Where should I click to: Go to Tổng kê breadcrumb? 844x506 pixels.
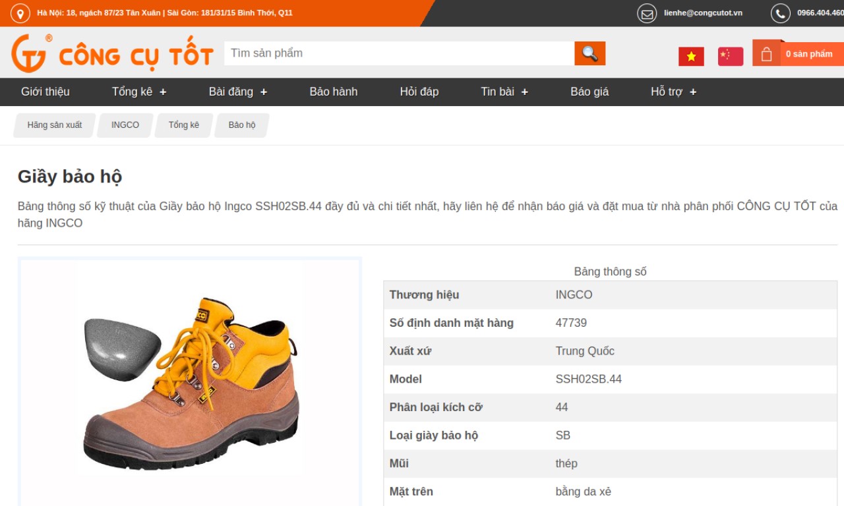(x=184, y=125)
